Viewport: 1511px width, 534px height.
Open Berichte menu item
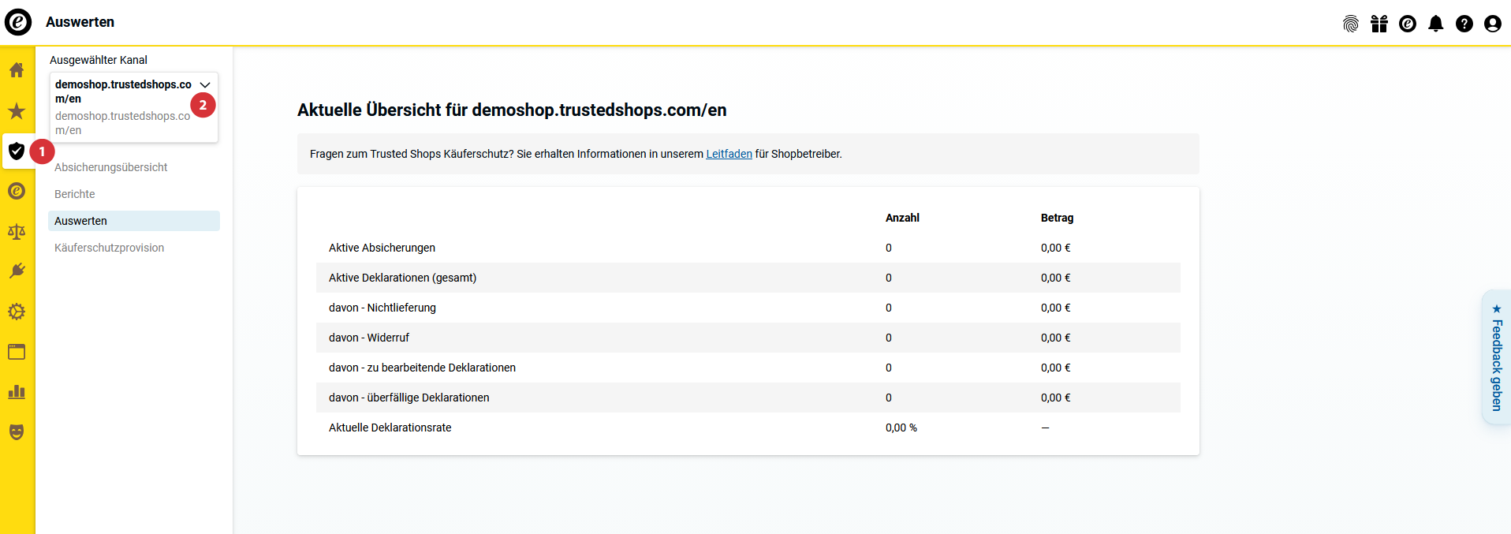[75, 194]
